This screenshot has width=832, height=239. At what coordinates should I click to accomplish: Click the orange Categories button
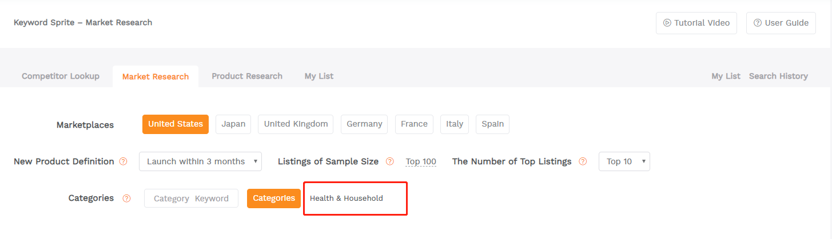(x=274, y=199)
